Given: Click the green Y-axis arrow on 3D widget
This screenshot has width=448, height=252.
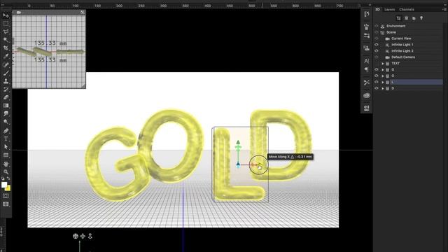Looking at the screenshot, I should click(238, 142).
